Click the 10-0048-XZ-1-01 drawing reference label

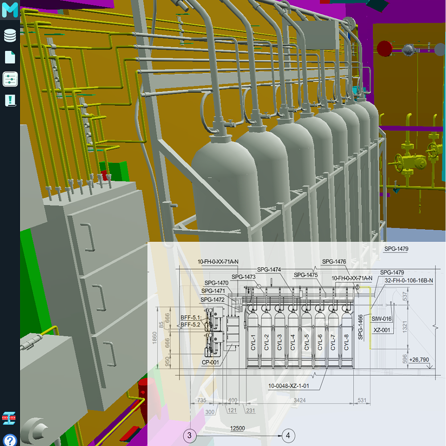click(x=289, y=386)
